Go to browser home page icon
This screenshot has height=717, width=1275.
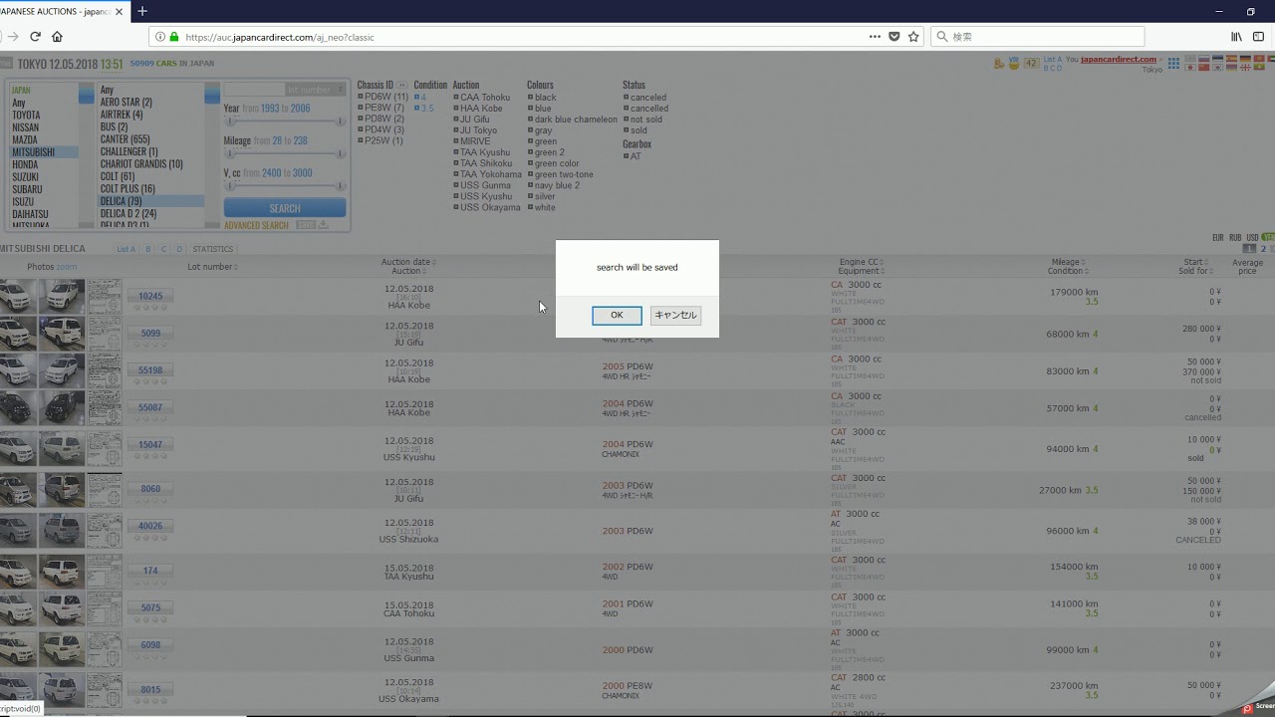57,37
